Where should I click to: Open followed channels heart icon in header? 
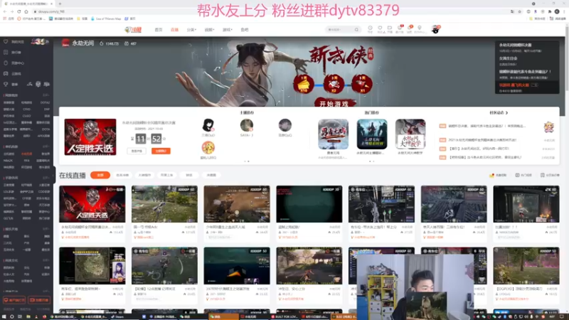(380, 29)
